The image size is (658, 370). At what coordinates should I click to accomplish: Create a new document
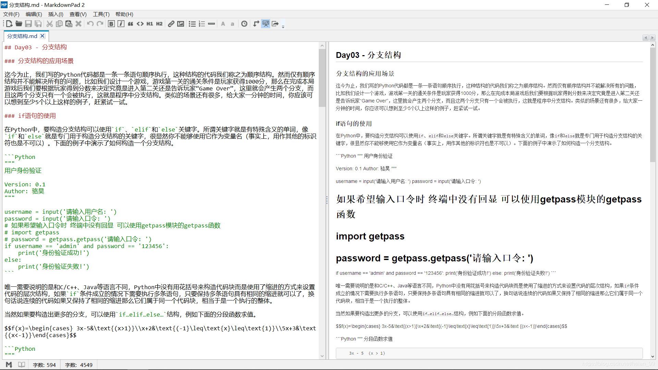pyautogui.click(x=9, y=24)
